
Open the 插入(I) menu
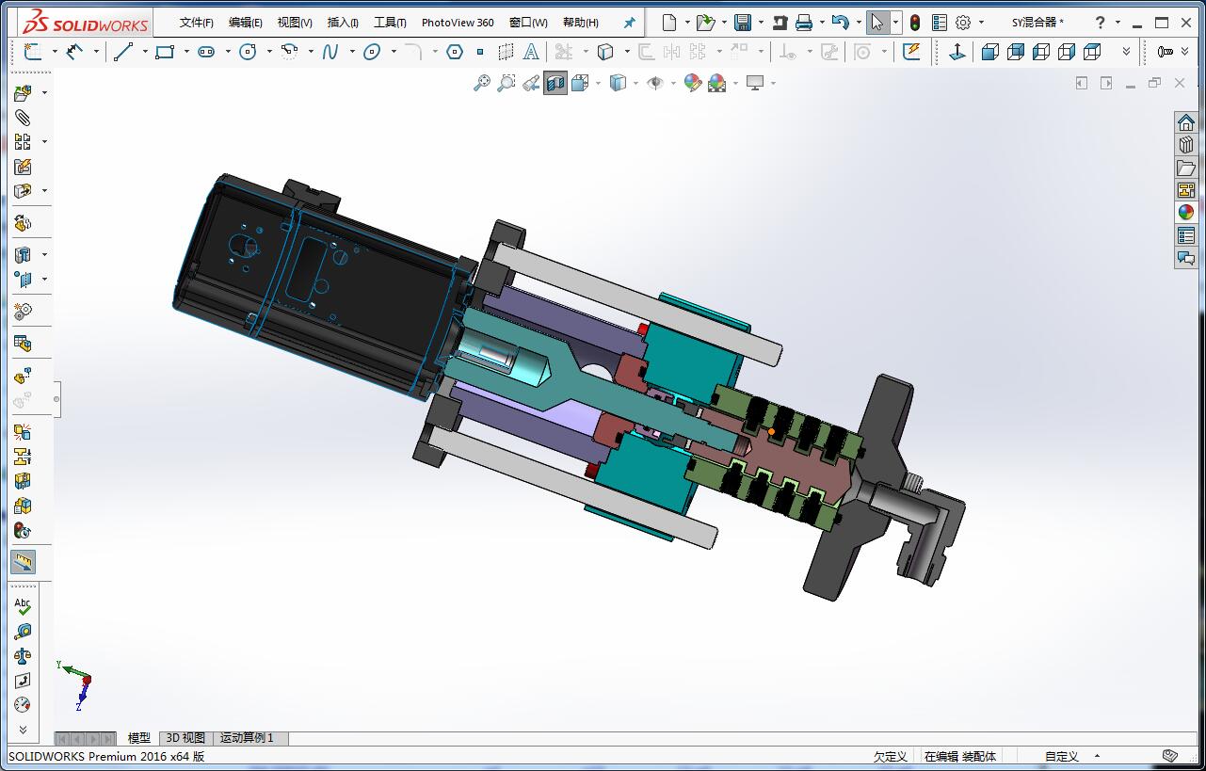(343, 23)
